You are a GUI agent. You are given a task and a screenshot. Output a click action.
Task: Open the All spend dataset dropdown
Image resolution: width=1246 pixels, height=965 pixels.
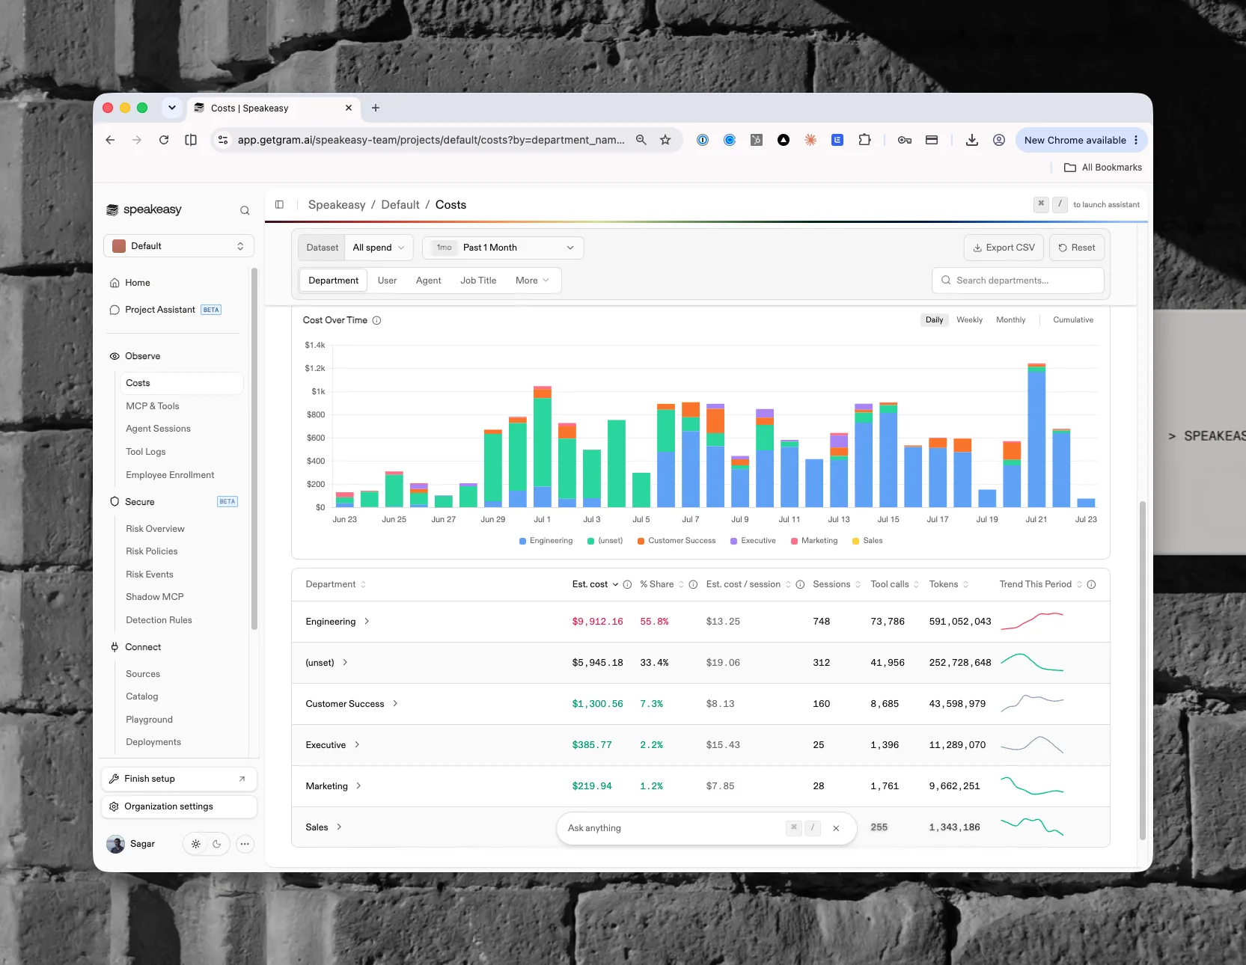click(x=379, y=248)
